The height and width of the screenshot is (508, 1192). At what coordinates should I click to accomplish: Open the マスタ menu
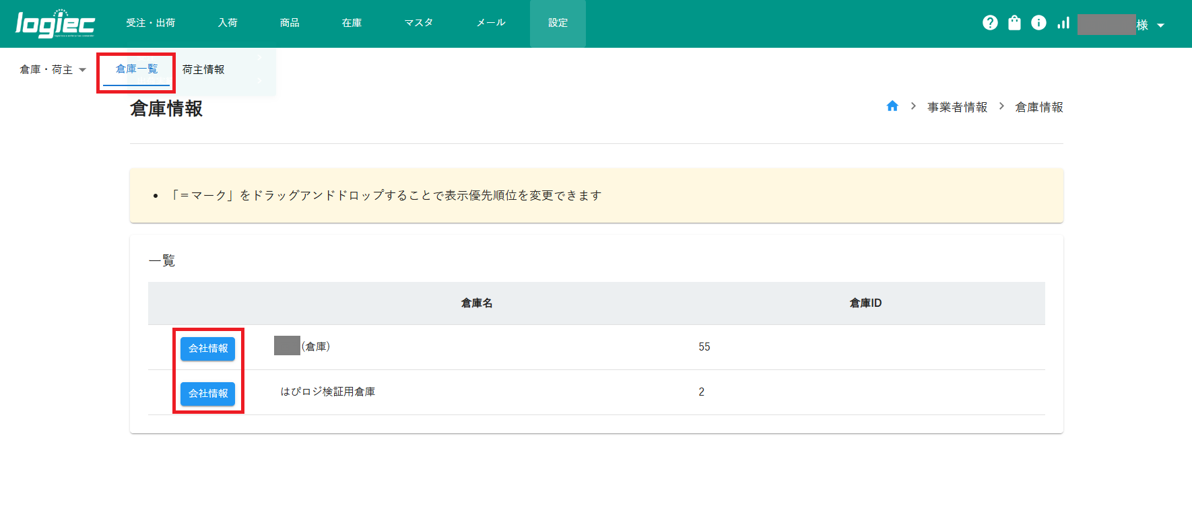[418, 23]
